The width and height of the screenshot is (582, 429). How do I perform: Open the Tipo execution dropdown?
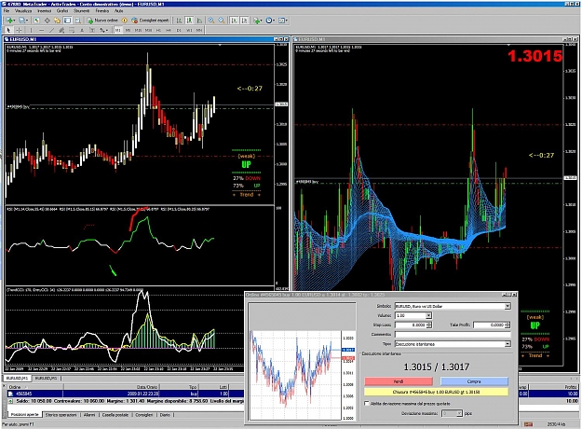tap(453, 344)
